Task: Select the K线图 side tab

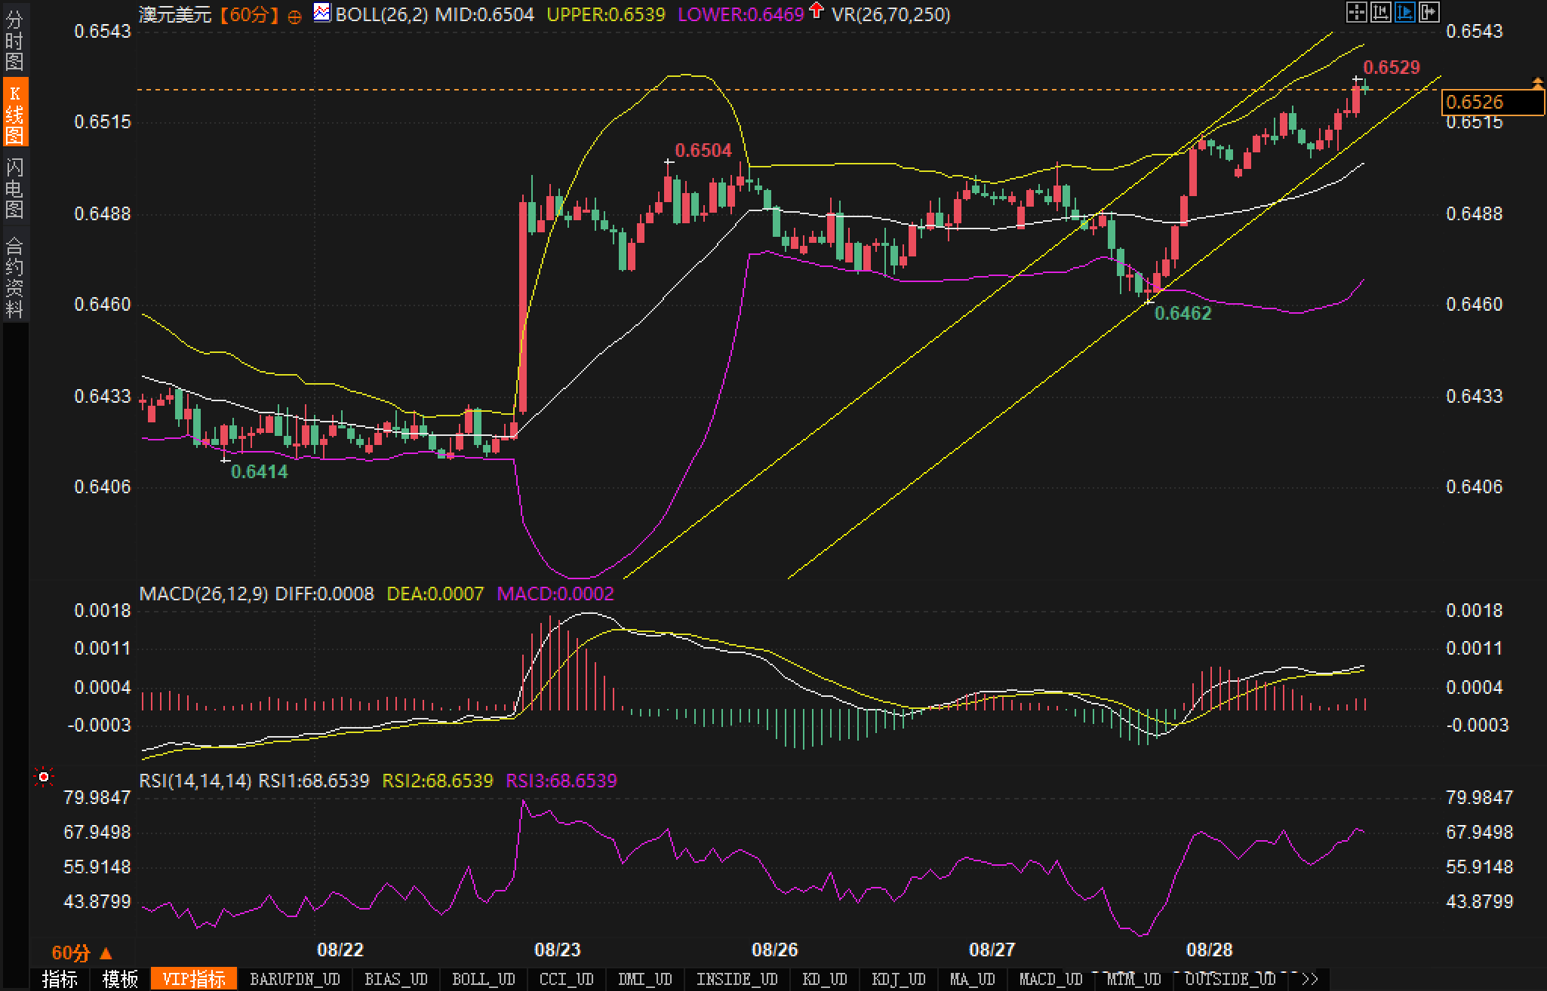Action: click(x=14, y=113)
